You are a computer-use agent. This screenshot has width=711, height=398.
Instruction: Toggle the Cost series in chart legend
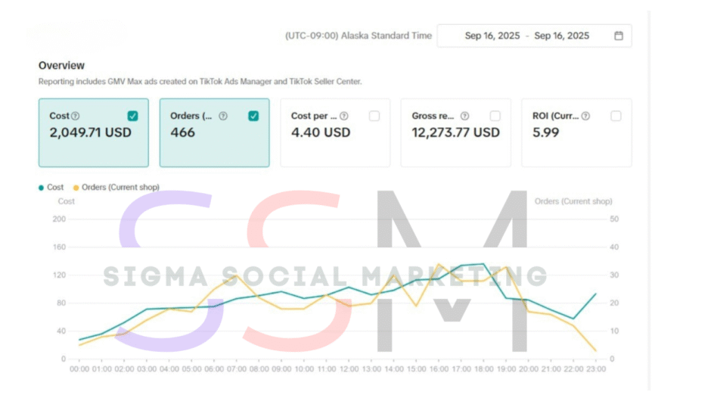[x=51, y=187]
